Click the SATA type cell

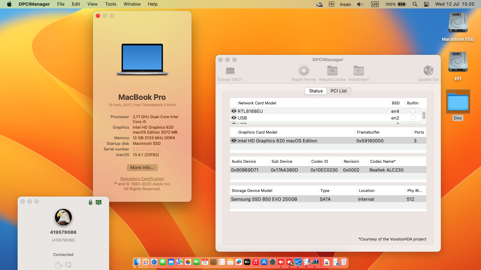pyautogui.click(x=325, y=199)
